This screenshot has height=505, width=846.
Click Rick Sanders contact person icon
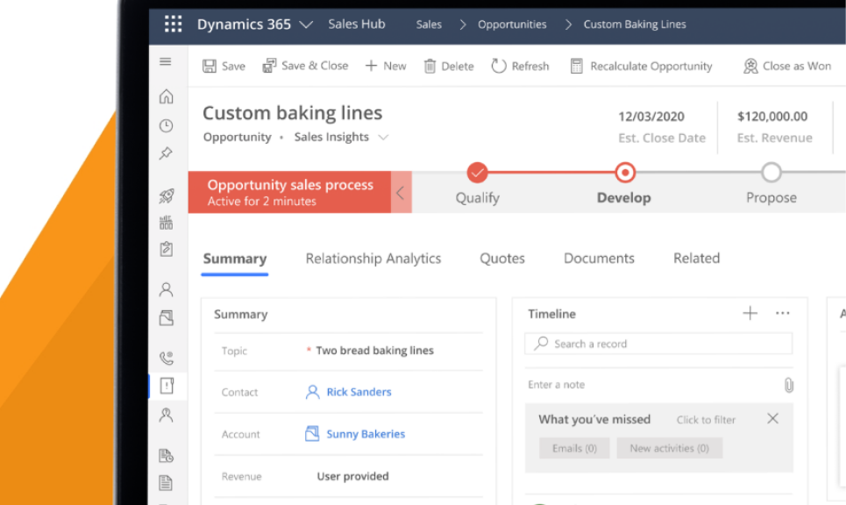312,392
